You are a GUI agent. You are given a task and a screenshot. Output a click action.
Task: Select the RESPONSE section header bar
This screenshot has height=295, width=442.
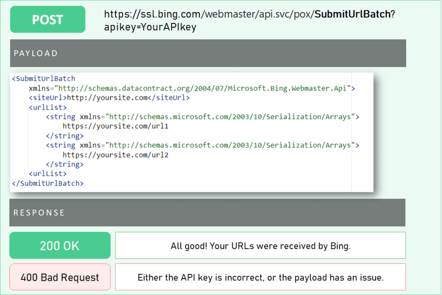(x=207, y=213)
